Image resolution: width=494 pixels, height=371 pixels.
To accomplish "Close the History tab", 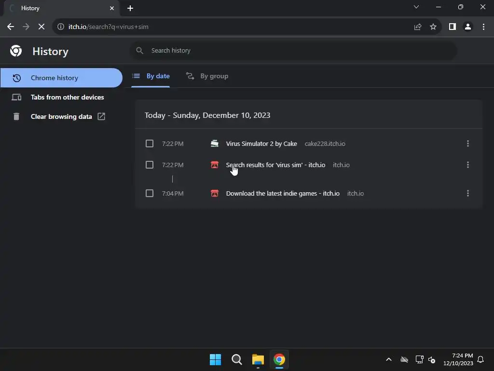I will pos(112,8).
